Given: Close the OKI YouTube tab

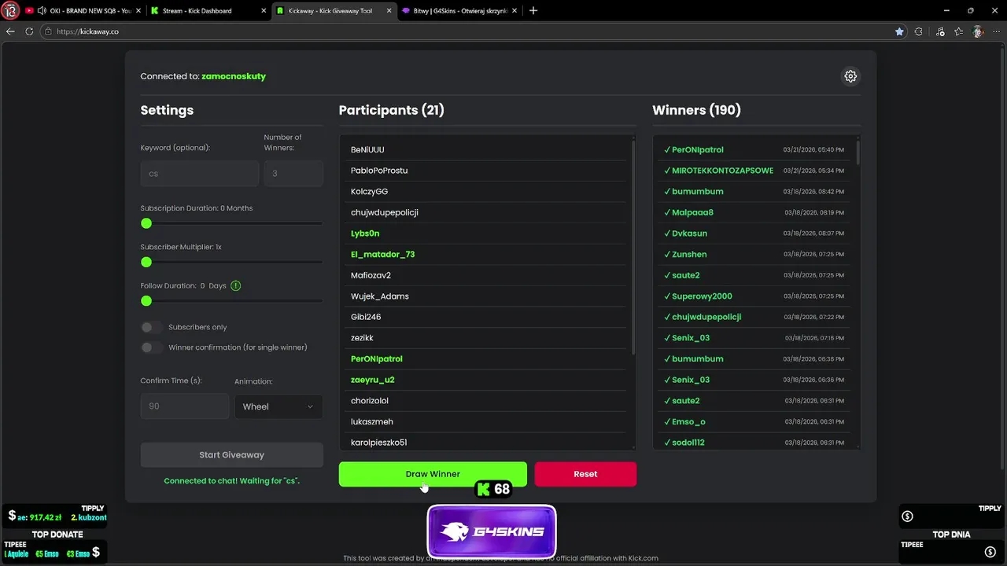Looking at the screenshot, I should (137, 11).
